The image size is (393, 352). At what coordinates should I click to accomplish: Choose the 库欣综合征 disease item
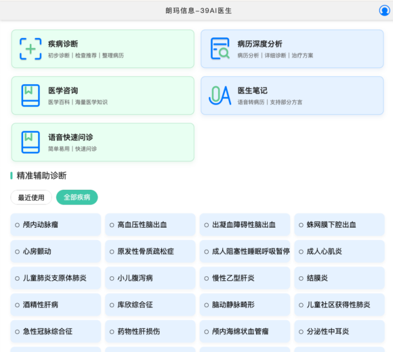coord(150,305)
